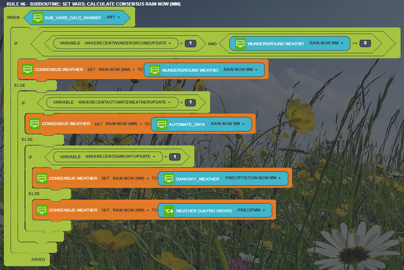Click the HTTP icon beside AUTOMATE_DATA
This screenshot has height=270, width=404.
pyautogui.click(x=162, y=124)
